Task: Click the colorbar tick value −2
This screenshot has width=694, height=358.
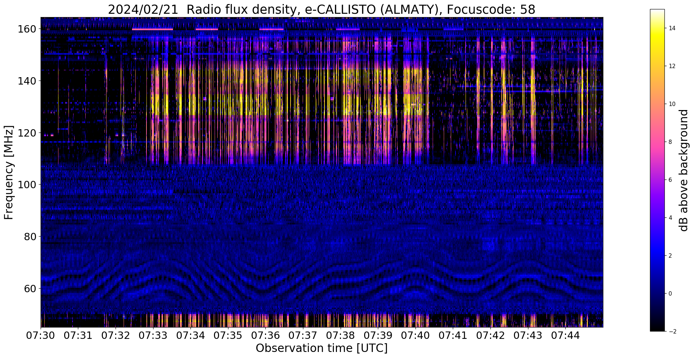Action: pos(672,331)
